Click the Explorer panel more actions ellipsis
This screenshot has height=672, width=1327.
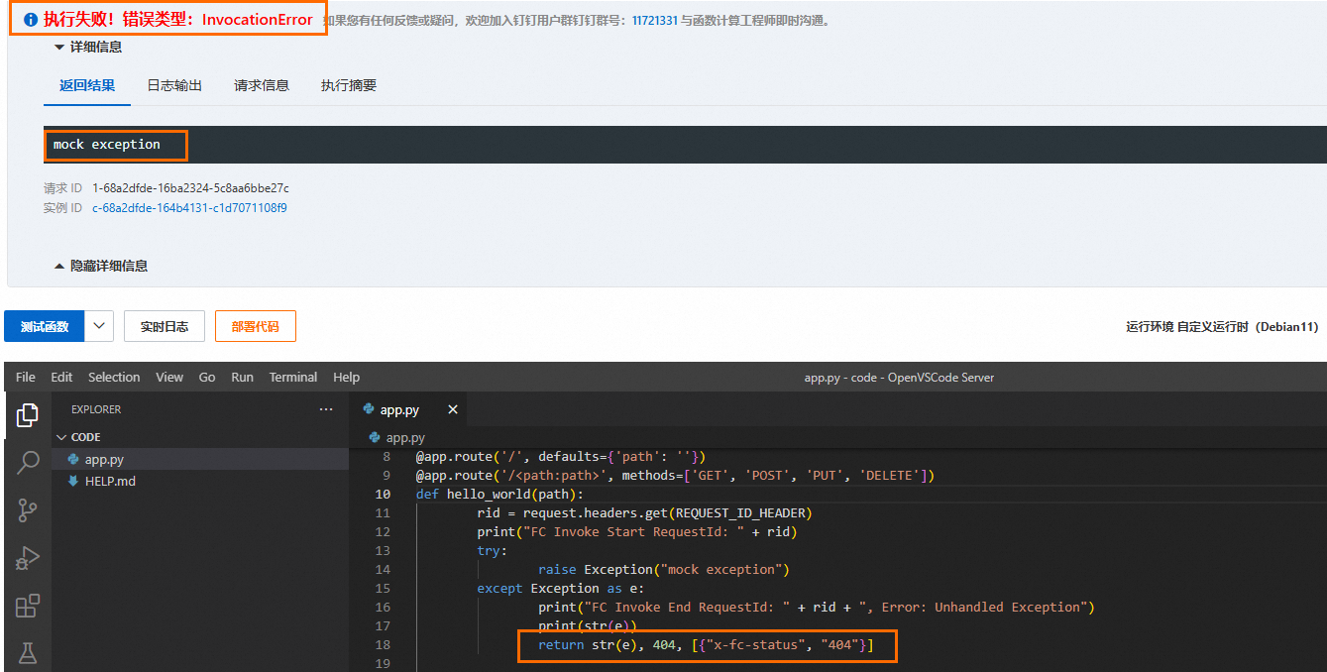point(326,409)
